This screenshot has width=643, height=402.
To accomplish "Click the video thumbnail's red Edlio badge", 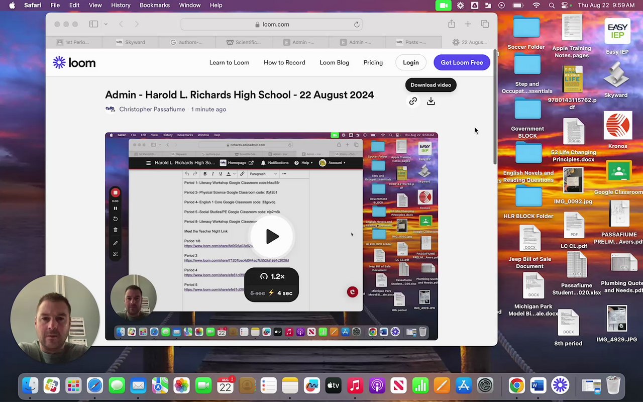I will tap(352, 291).
